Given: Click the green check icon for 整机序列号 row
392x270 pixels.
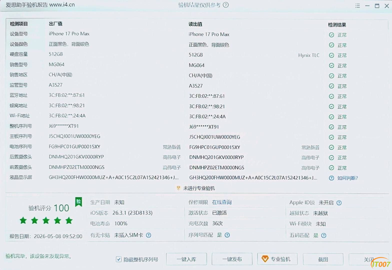Looking at the screenshot, I should click(x=331, y=127).
